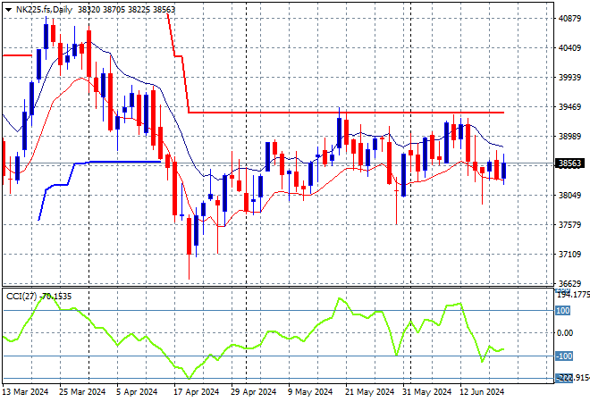The width and height of the screenshot is (590, 402).
Task: Click the 38989 price axis label
Action: [x=569, y=136]
